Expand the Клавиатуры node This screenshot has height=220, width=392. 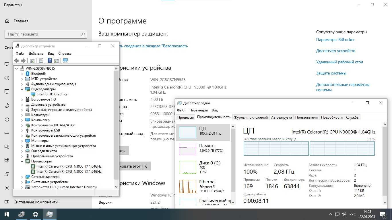22,115
